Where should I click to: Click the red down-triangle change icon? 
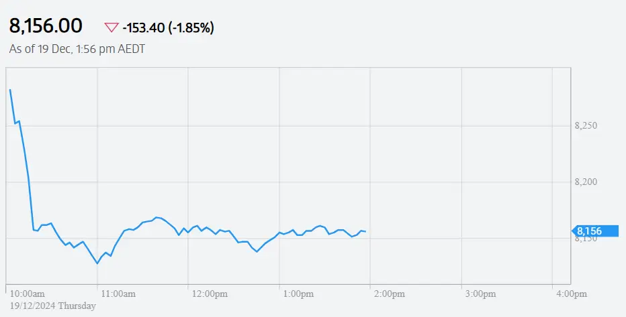click(x=111, y=27)
